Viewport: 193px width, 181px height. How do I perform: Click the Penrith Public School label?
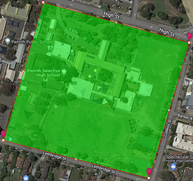click(32, 42)
